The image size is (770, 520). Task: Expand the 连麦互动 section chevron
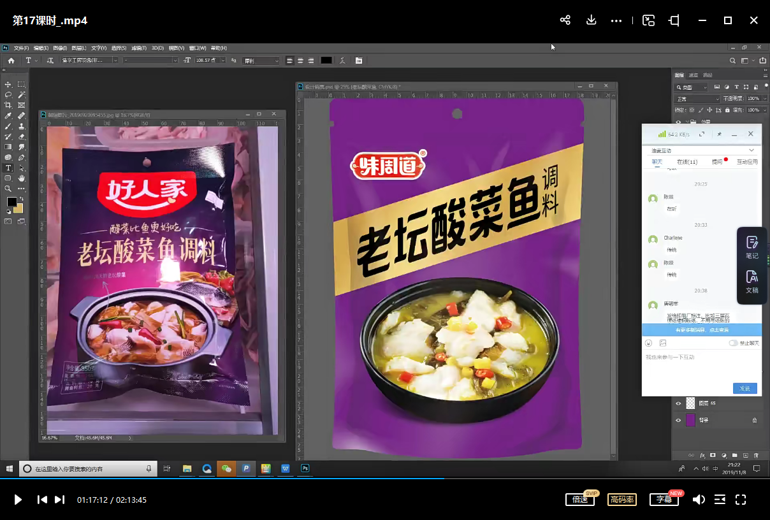751,150
